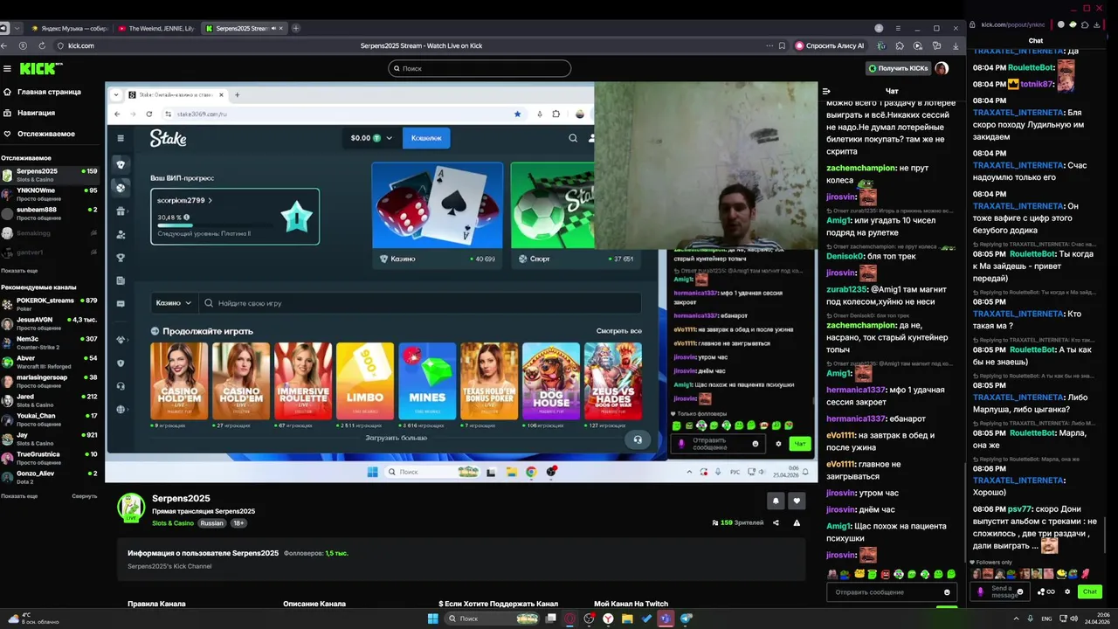The height and width of the screenshot is (629, 1118).
Task: Click the Russian language tag
Action: coord(211,523)
